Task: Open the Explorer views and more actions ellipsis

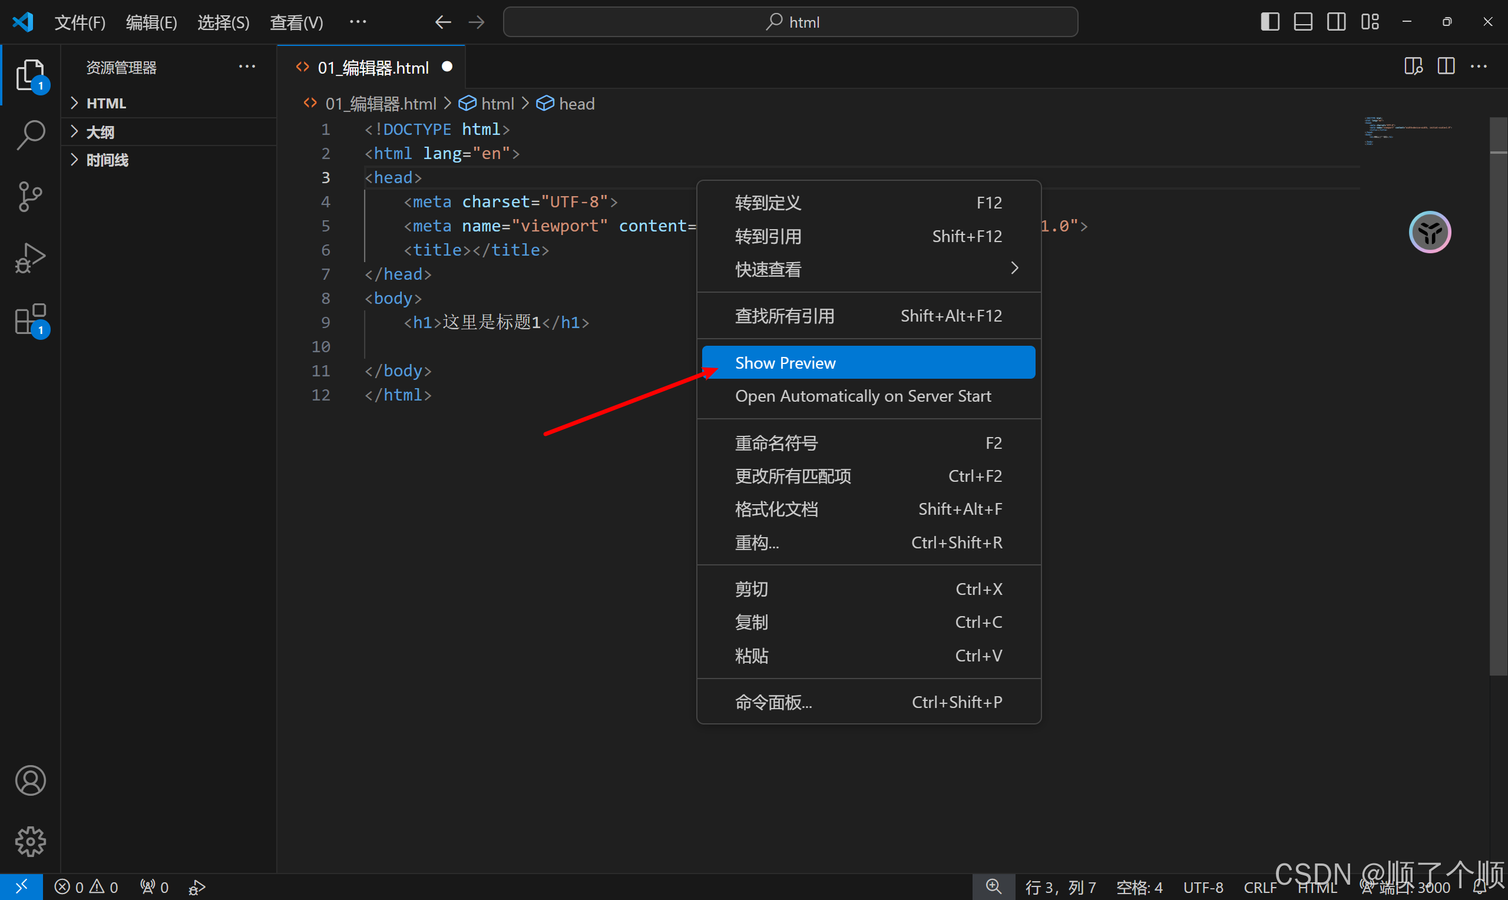Action: tap(247, 66)
